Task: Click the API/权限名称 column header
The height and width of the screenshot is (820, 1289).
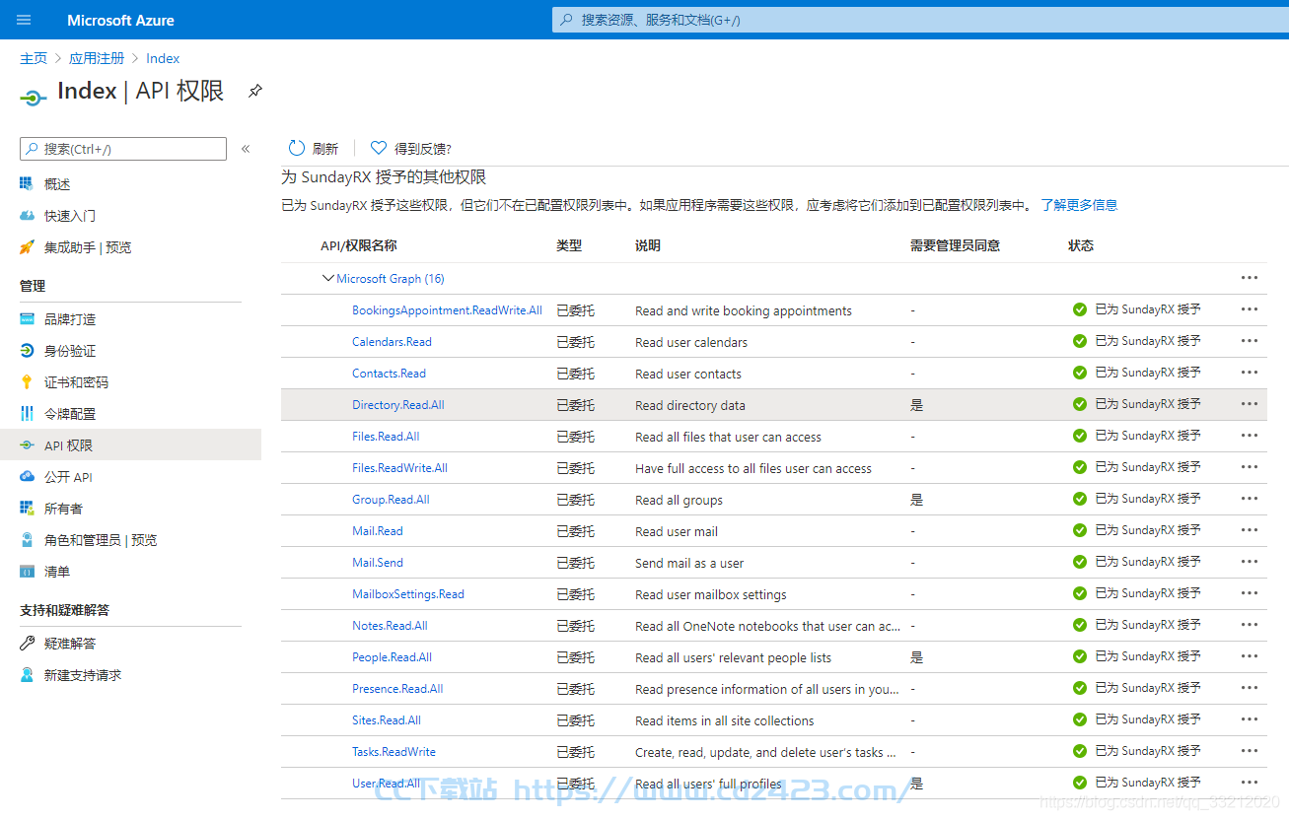Action: 359,245
